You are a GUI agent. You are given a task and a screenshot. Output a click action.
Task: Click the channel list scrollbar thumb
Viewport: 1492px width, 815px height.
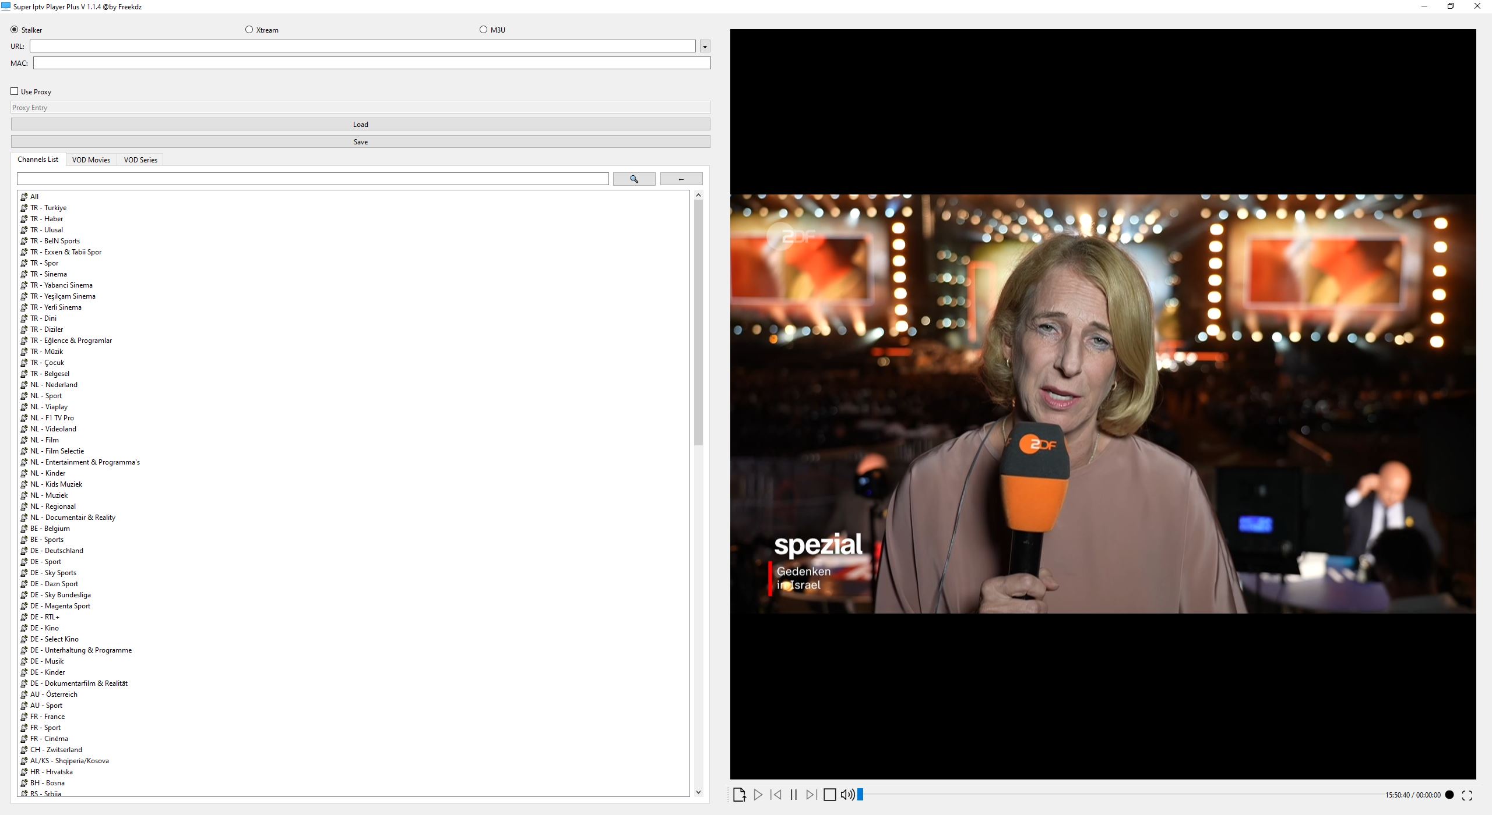click(698, 323)
